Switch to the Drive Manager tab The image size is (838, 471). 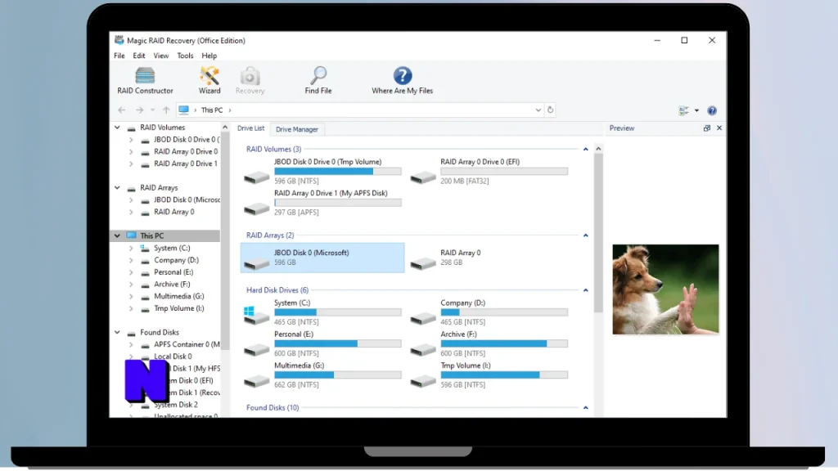[296, 129]
